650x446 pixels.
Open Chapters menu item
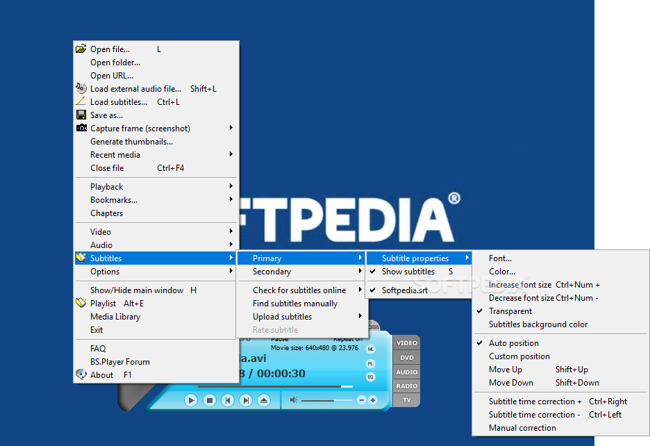coord(156,213)
